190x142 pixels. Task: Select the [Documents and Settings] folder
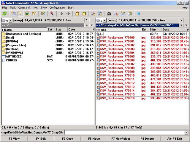48,34
